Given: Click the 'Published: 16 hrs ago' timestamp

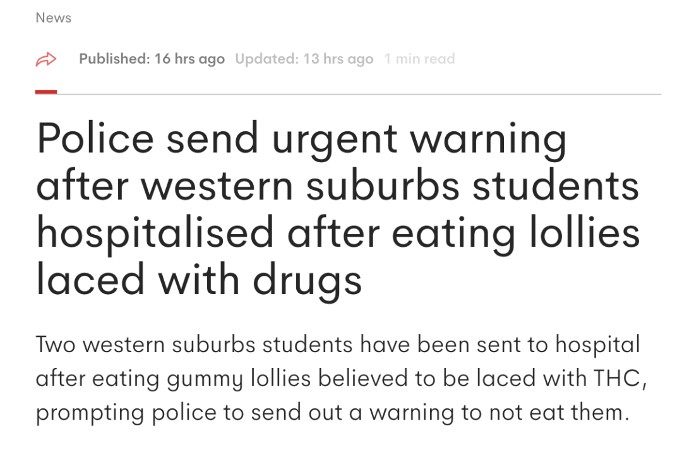Looking at the screenshot, I should click(x=152, y=59).
